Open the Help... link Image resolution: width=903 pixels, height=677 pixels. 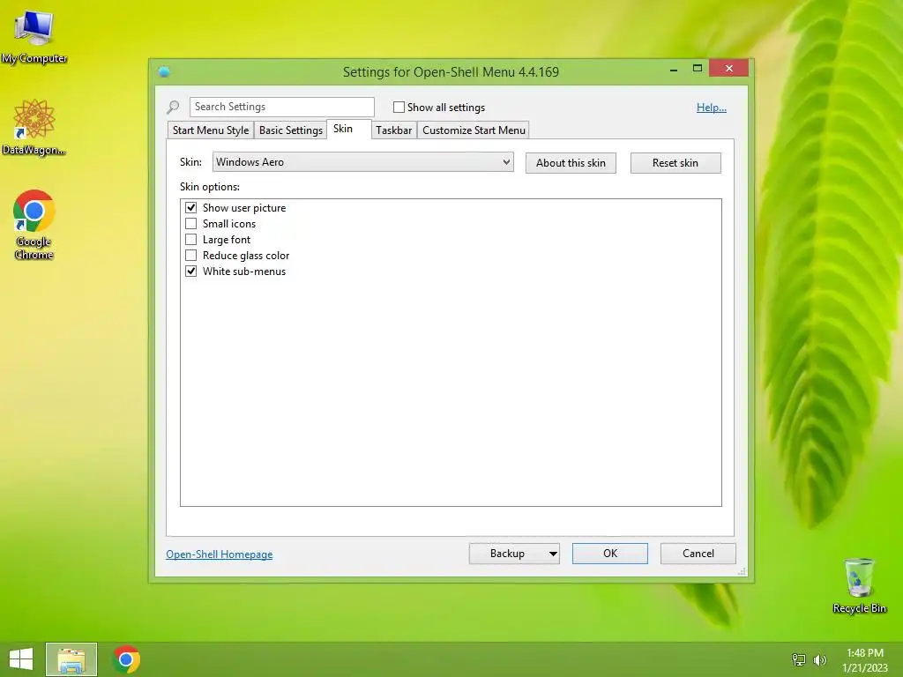pos(712,107)
